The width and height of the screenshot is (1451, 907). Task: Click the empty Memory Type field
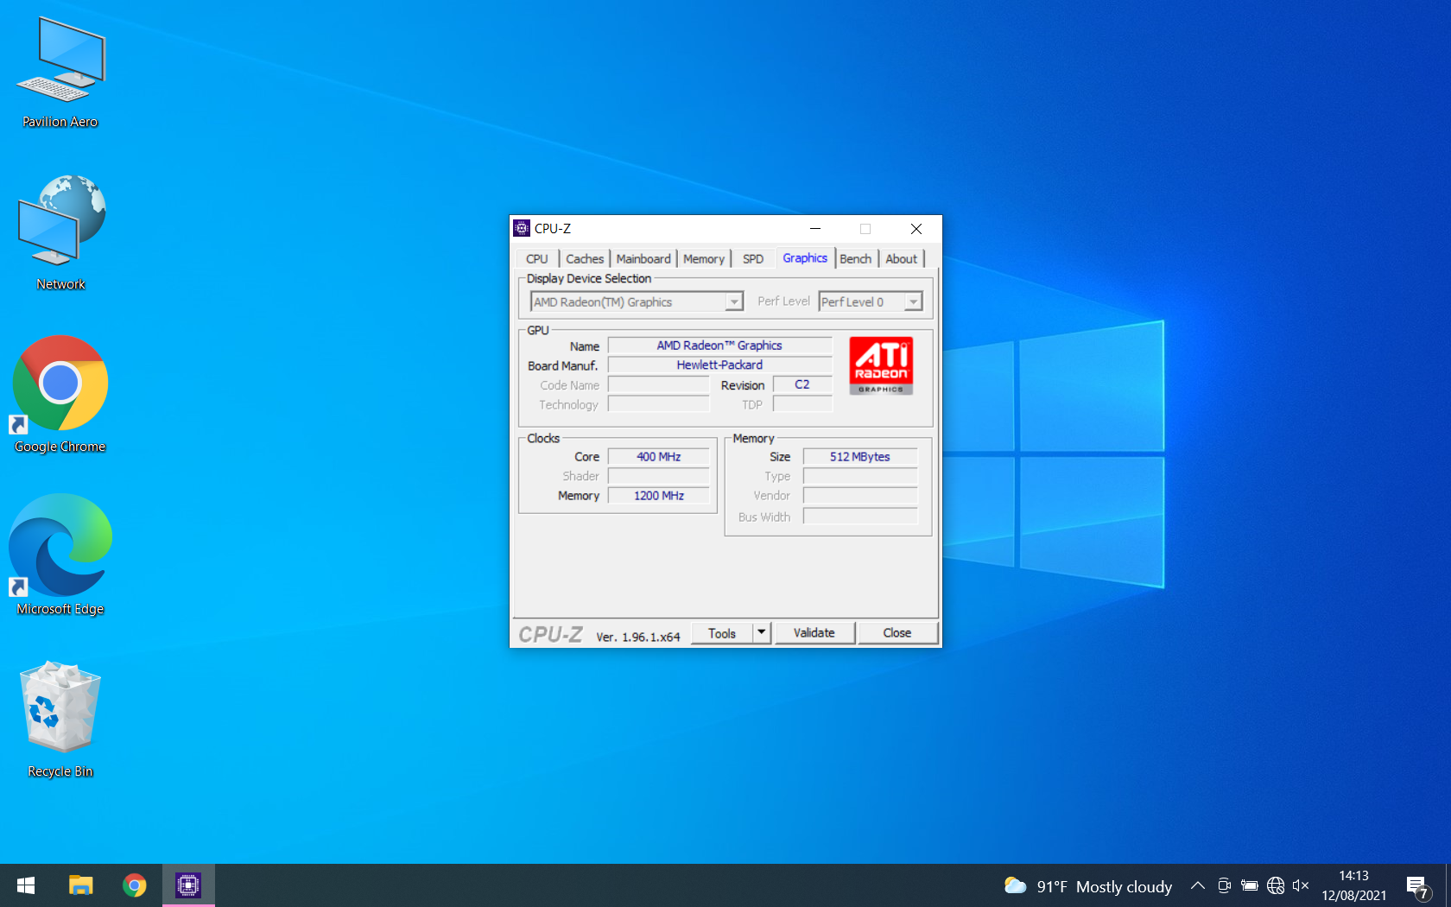(x=860, y=476)
